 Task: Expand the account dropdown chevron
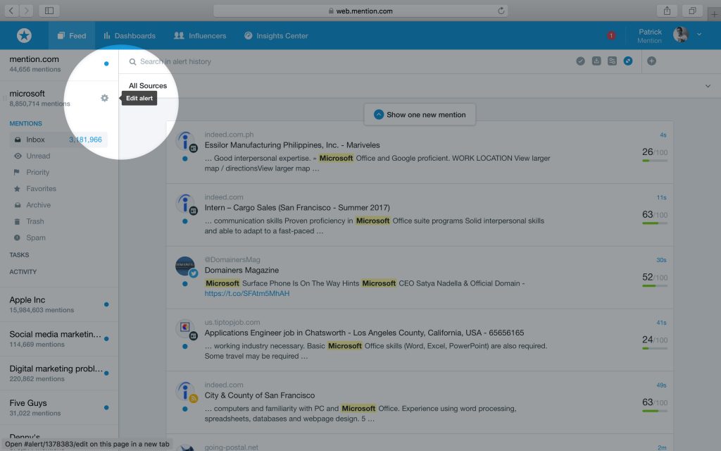[x=699, y=34]
